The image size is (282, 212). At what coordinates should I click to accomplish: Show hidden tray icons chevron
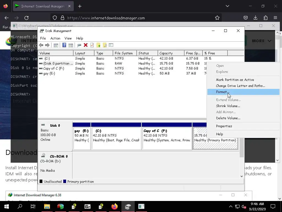[231, 206]
